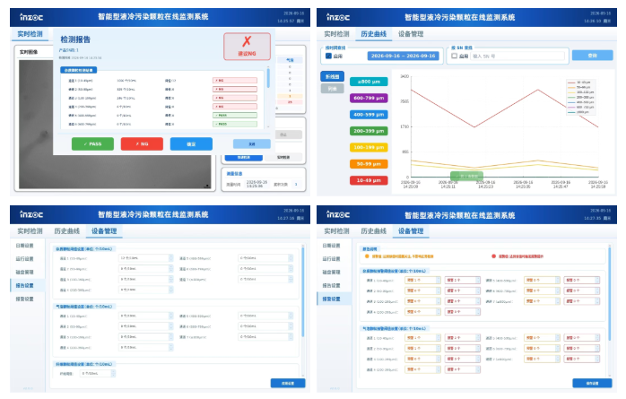Toggle the 200-399 μm green series chip
The width and height of the screenshot is (626, 399).
point(369,131)
